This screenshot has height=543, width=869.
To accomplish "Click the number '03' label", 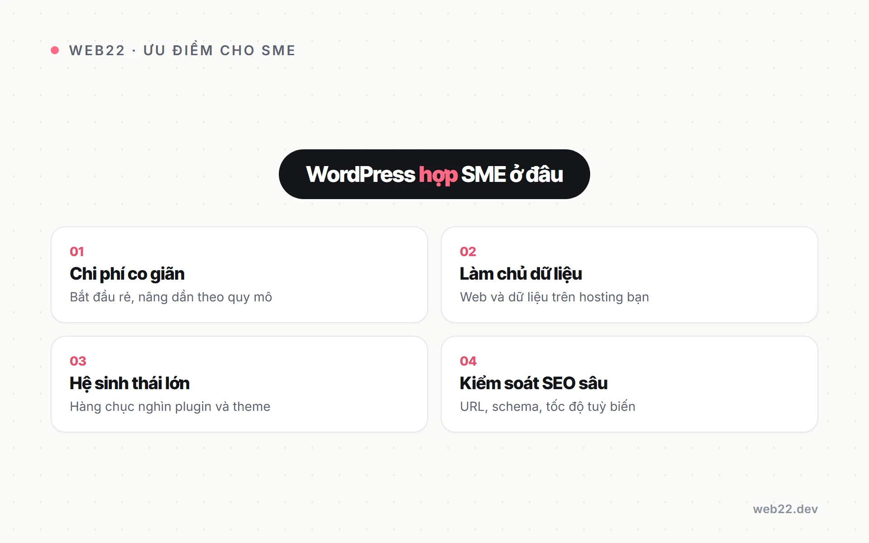I will (78, 361).
